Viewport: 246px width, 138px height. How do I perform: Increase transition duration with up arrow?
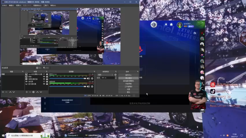coord(116,77)
